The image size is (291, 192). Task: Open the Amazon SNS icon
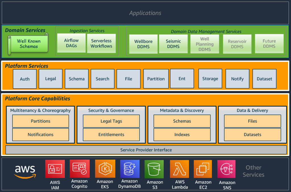[x=226, y=169]
